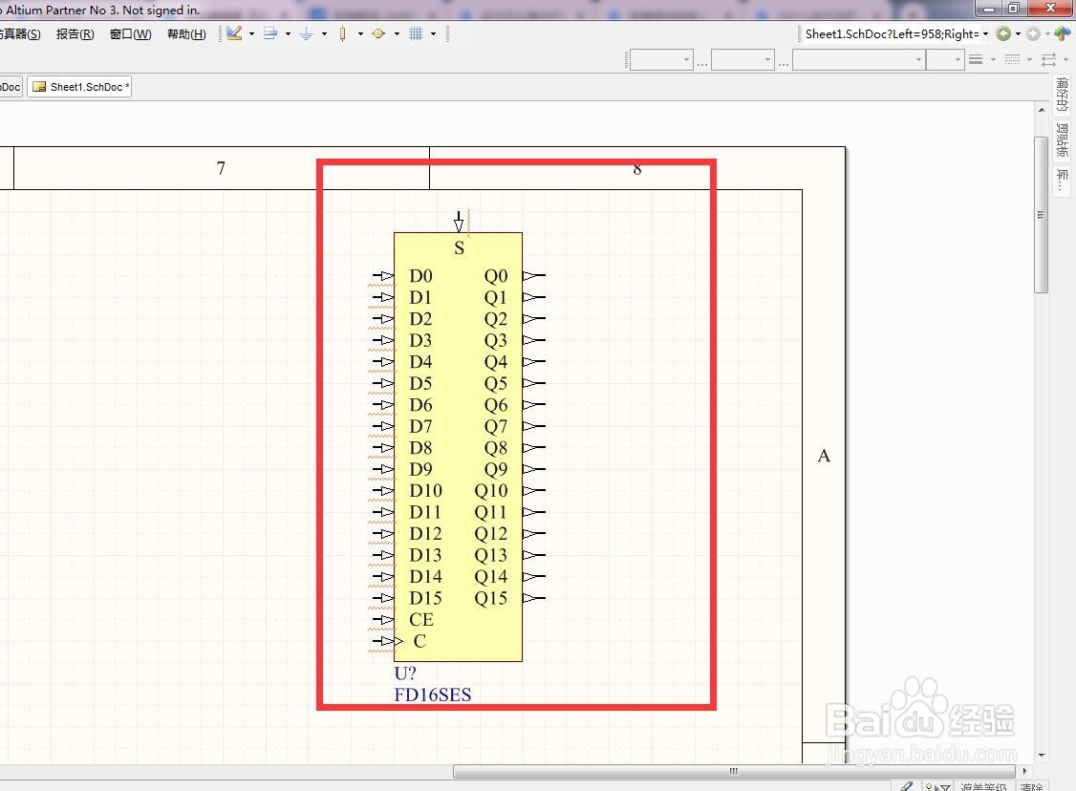
Task: Click the sheet border zone label 7
Action: coord(221,168)
